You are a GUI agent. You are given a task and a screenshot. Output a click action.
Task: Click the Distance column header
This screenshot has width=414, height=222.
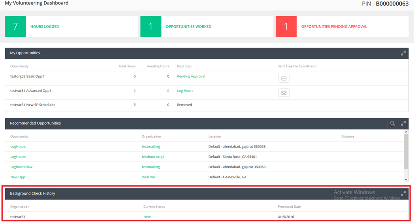coord(348,136)
